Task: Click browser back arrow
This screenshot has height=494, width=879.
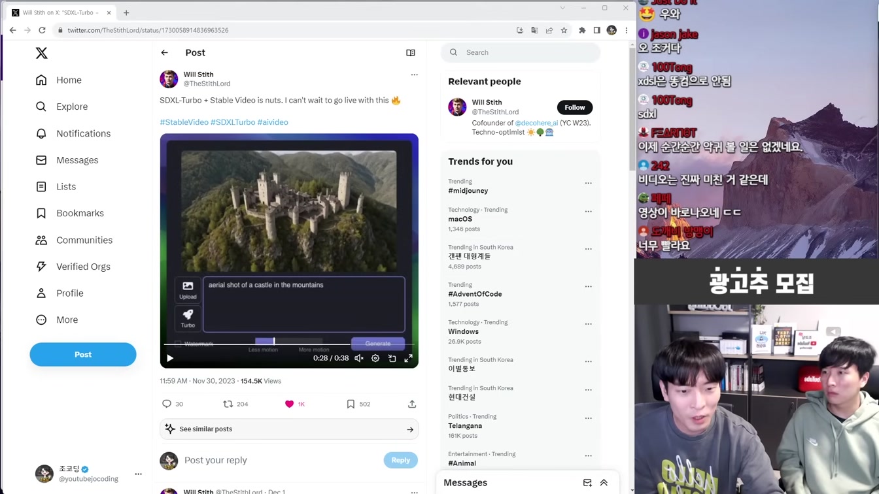Action: (12, 30)
